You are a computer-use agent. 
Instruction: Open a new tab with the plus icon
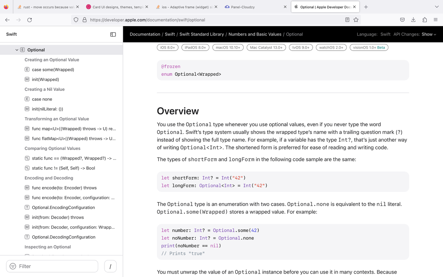pyautogui.click(x=365, y=7)
